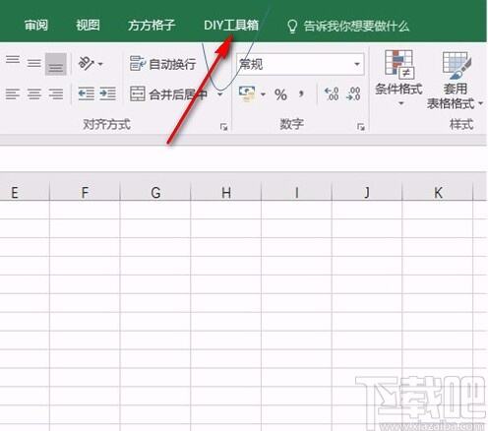Click the bottom align icon
Image resolution: width=488 pixels, height=431 pixels.
56,64
